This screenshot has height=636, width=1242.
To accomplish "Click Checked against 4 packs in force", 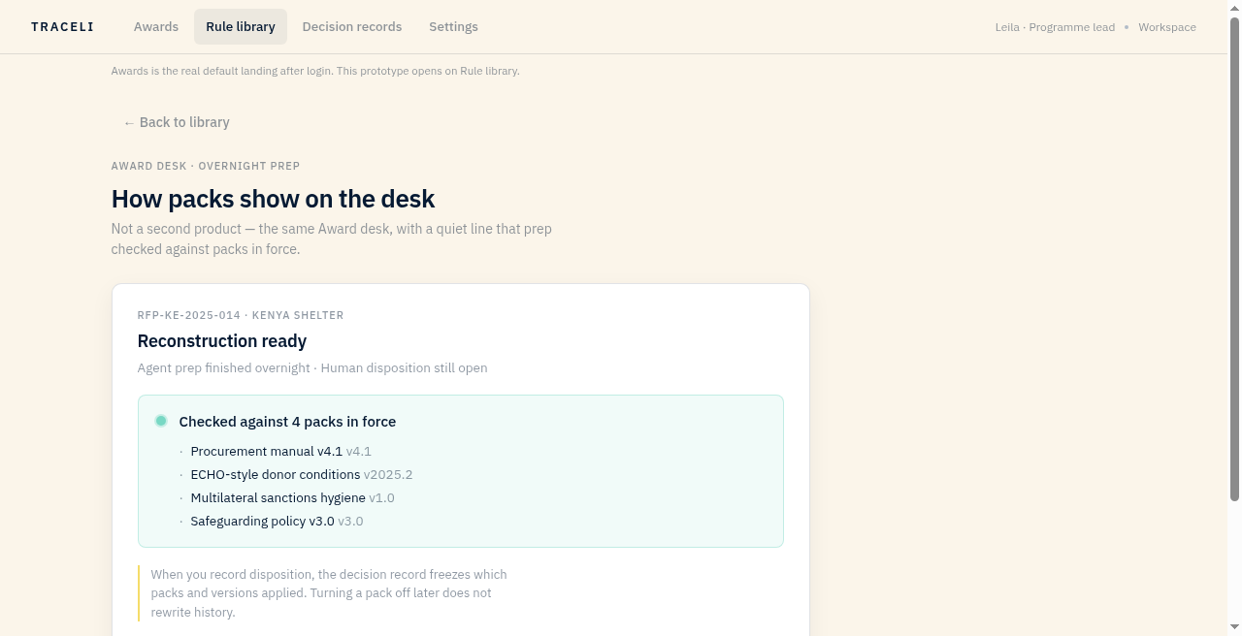I will (x=287, y=422).
